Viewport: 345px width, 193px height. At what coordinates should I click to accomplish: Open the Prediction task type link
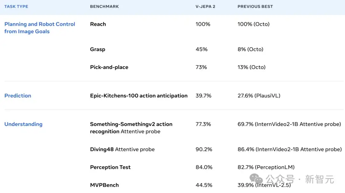18,96
